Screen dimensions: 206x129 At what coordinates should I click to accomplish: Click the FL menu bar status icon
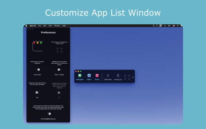(x=157, y=26)
